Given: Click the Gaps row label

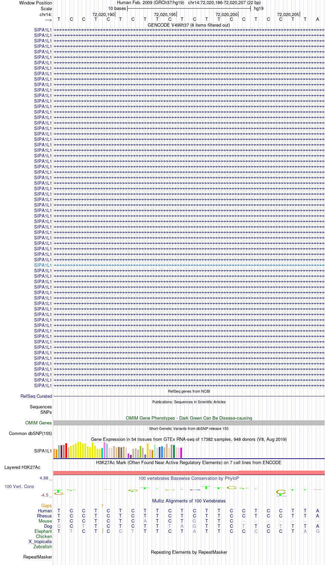Looking at the screenshot, I should pyautogui.click(x=47, y=505).
